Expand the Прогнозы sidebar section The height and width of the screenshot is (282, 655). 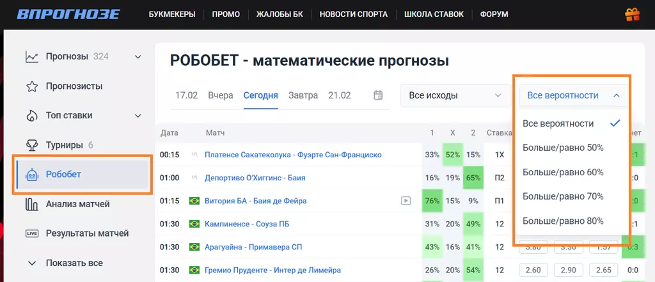click(x=138, y=57)
